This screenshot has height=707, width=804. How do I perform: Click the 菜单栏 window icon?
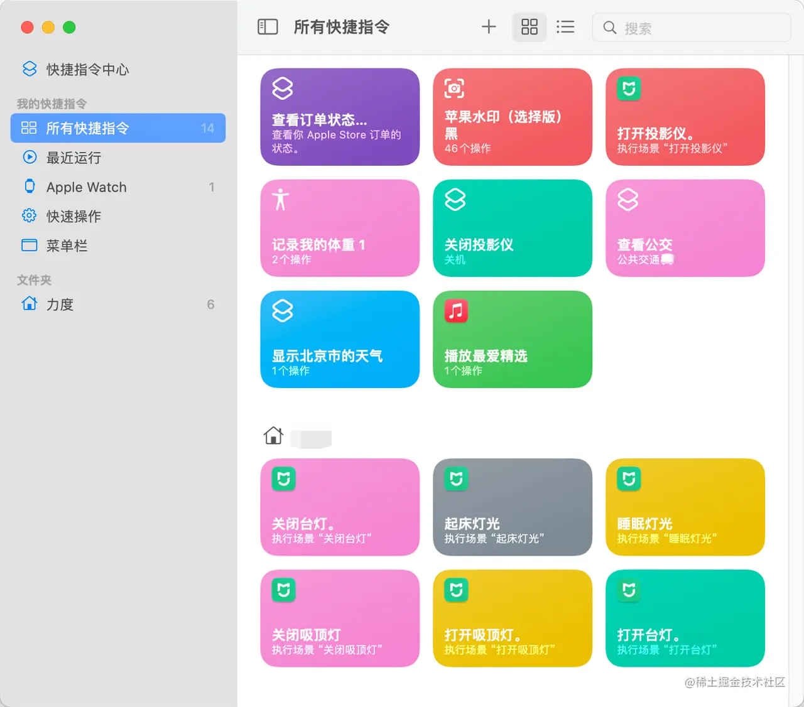(x=30, y=245)
